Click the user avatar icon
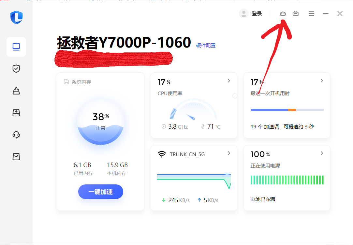 [x=243, y=13]
